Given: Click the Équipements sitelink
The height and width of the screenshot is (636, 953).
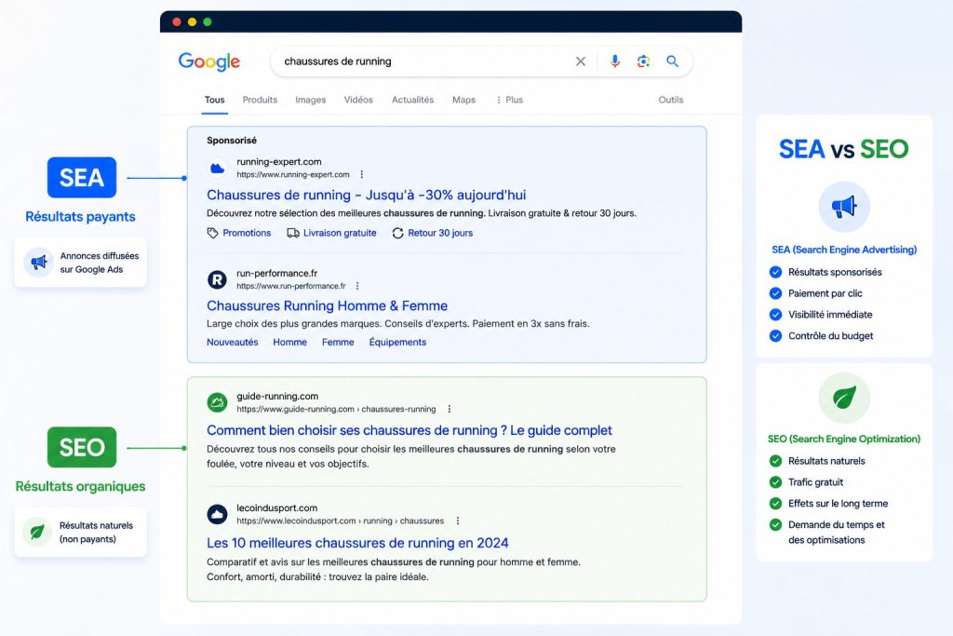Looking at the screenshot, I should (x=397, y=343).
